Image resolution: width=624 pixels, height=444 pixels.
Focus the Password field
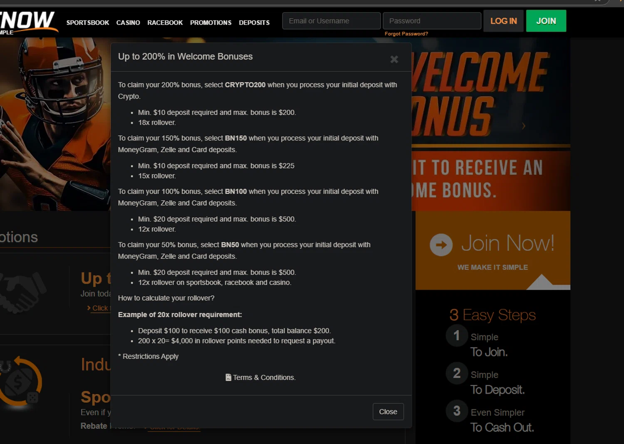tap(432, 21)
